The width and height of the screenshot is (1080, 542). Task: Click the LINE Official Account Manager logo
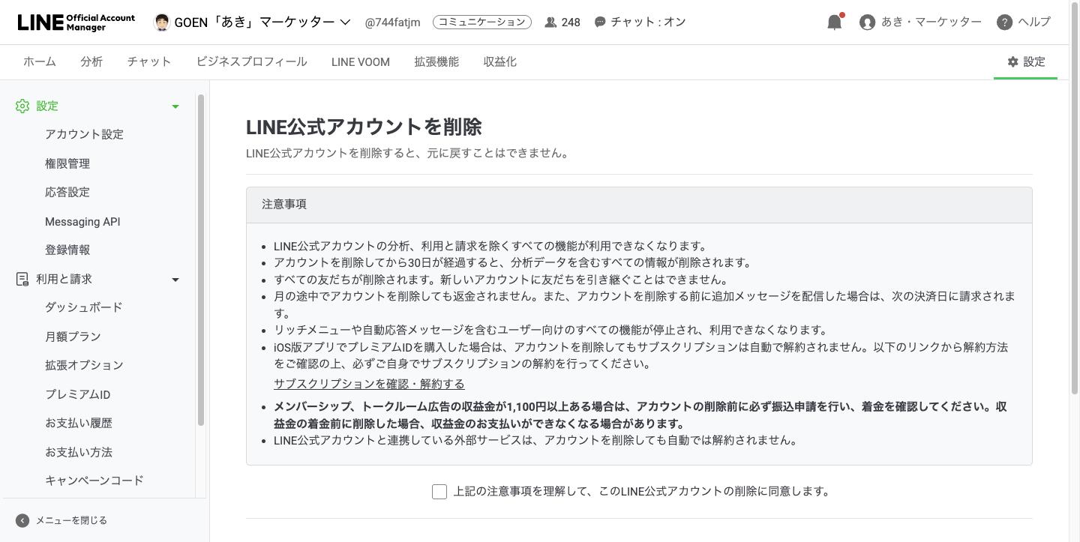coord(76,22)
